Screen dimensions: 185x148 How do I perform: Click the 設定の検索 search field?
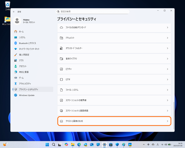[x=92, y=12]
